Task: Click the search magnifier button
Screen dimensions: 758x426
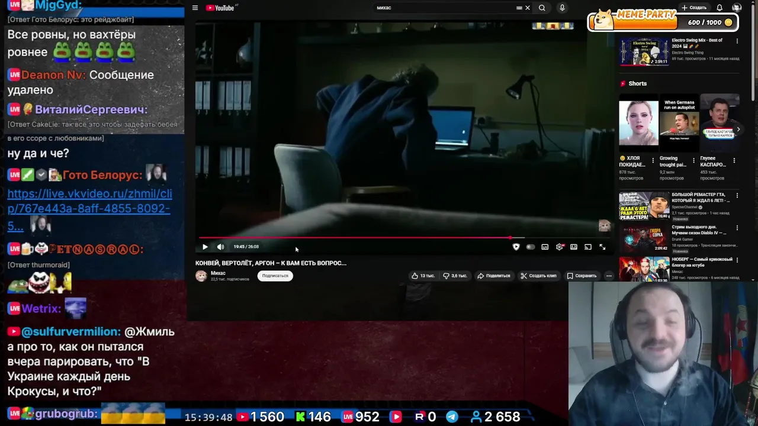Action: [542, 8]
